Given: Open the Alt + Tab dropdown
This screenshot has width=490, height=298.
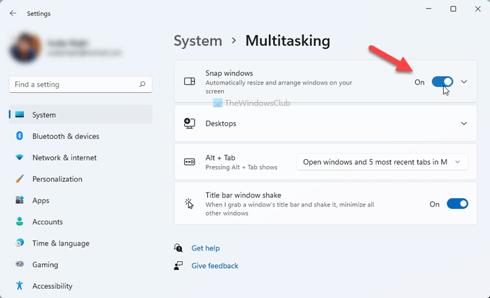Looking at the screenshot, I should pyautogui.click(x=381, y=162).
